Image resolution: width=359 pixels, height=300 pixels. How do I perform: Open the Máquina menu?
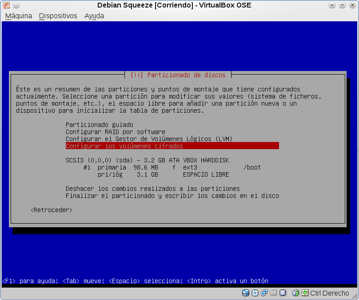pos(19,16)
